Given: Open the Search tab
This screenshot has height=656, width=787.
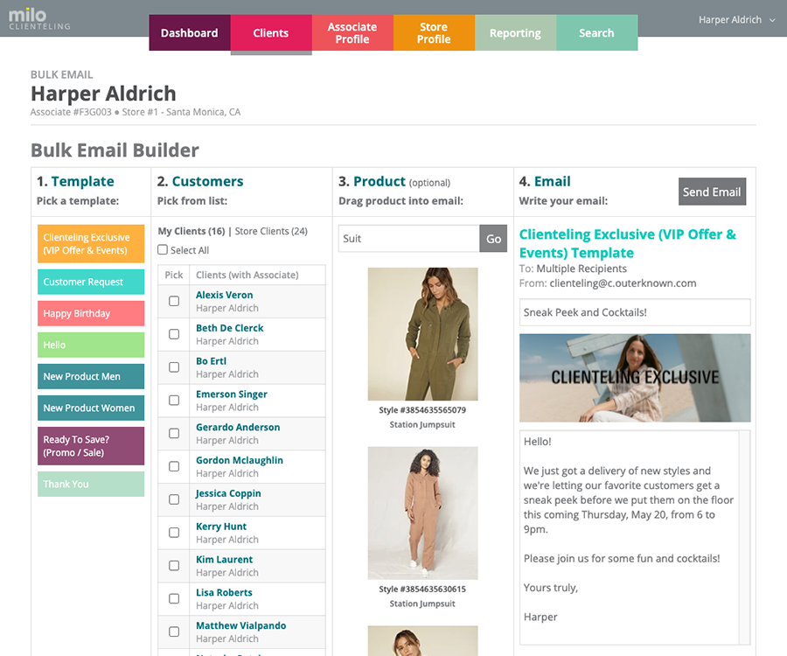Looking at the screenshot, I should pyautogui.click(x=596, y=32).
